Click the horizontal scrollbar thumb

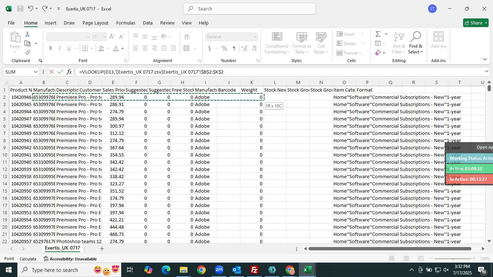[x=390, y=249]
